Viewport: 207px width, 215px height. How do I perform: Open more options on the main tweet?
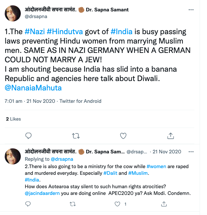coord(191,10)
